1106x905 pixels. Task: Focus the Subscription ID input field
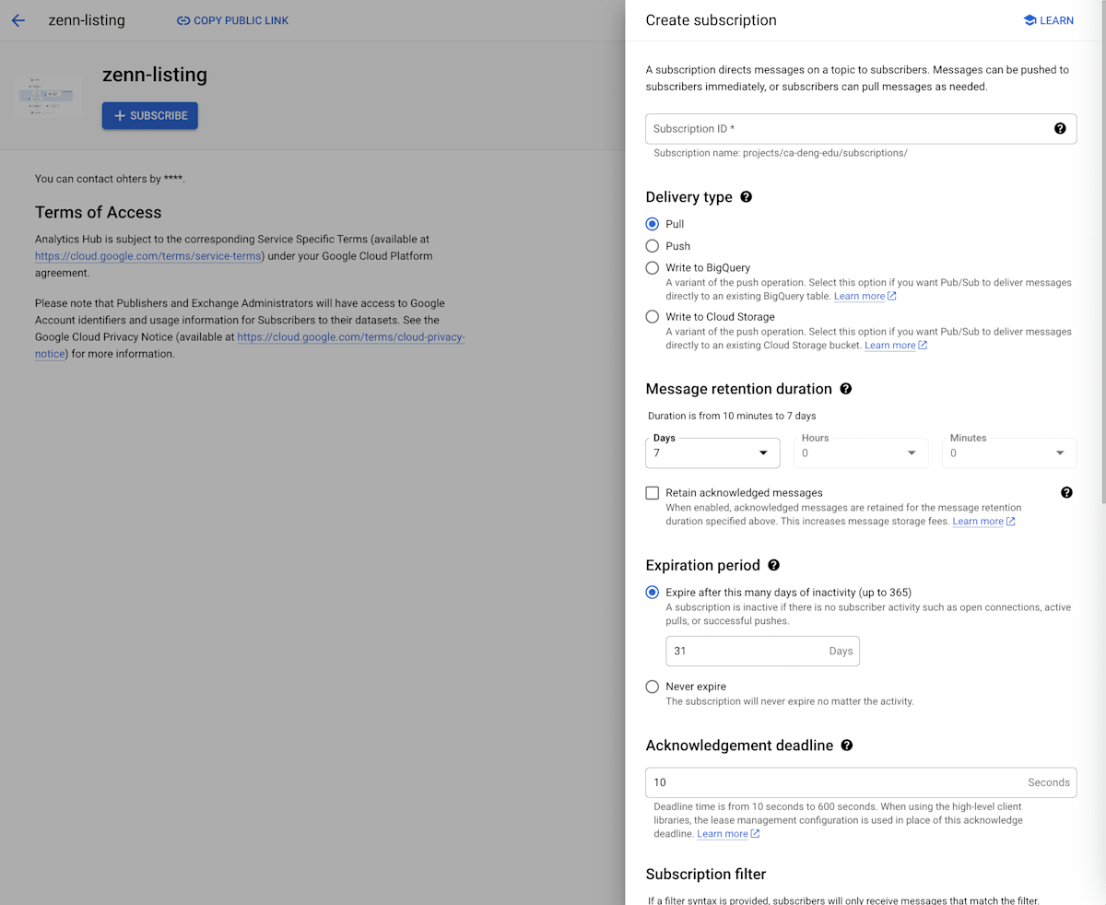[x=861, y=129]
